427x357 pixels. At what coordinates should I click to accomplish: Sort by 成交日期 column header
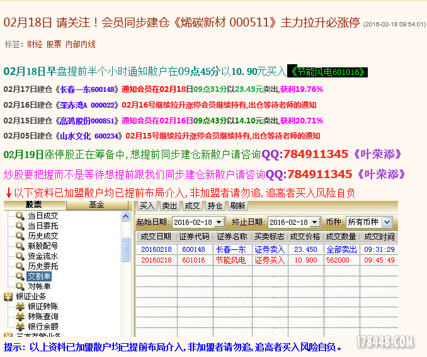156,237
